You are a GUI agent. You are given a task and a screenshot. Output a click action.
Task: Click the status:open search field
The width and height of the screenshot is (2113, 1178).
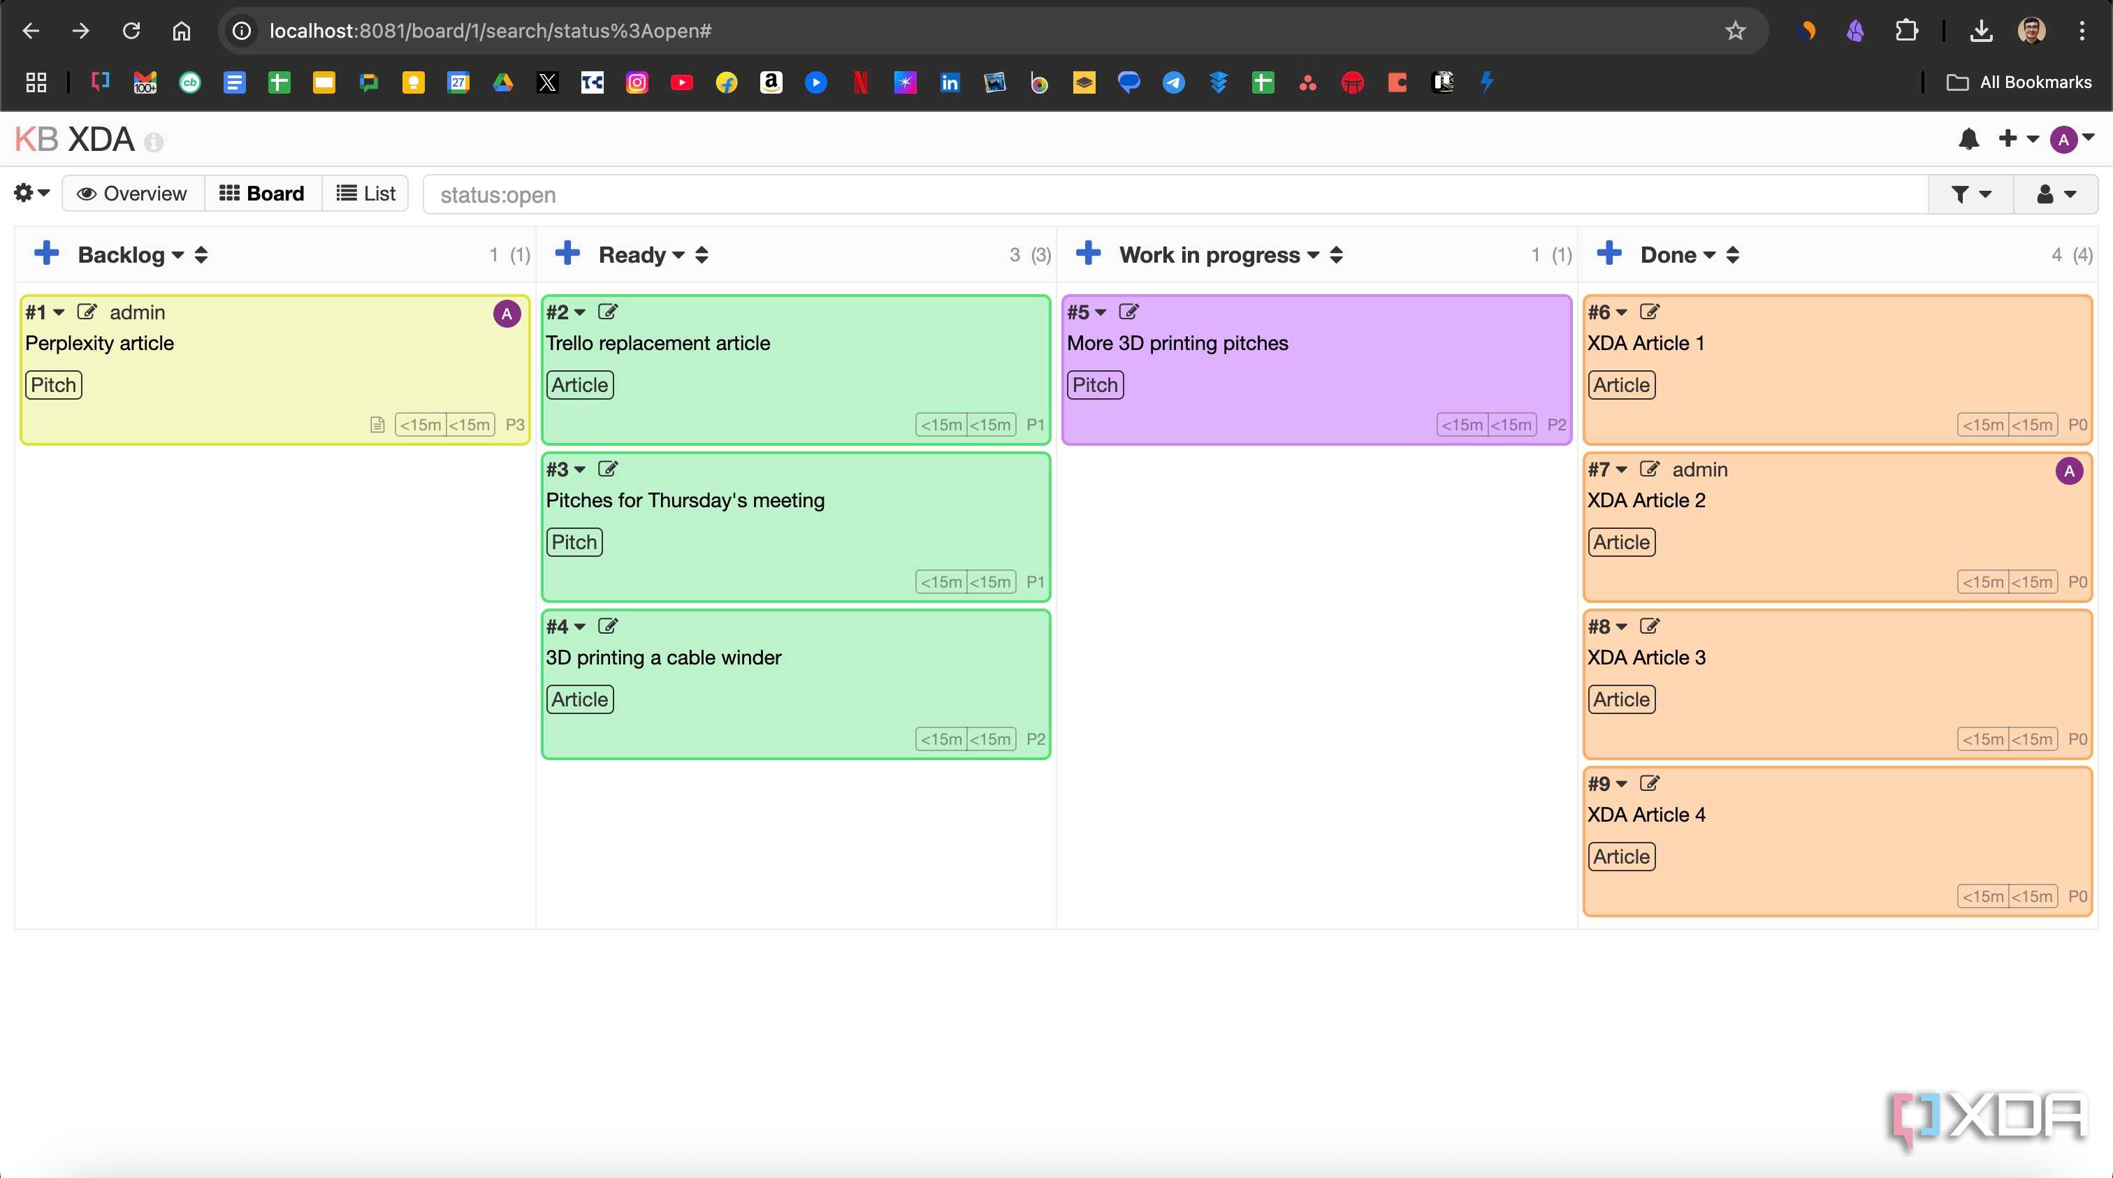point(1175,194)
